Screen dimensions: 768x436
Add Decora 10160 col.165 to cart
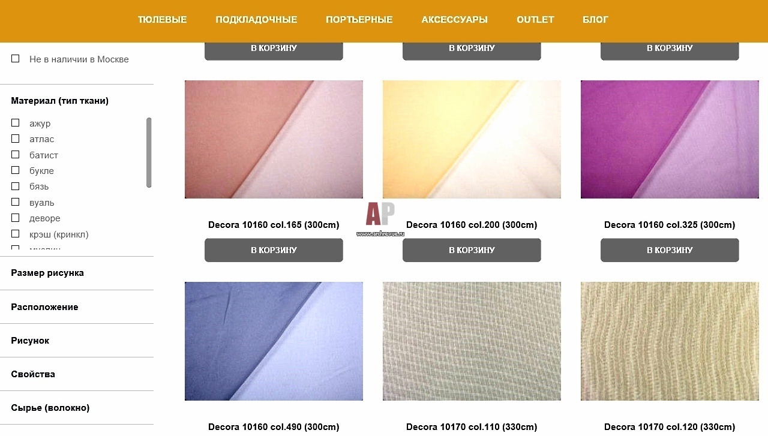point(274,250)
